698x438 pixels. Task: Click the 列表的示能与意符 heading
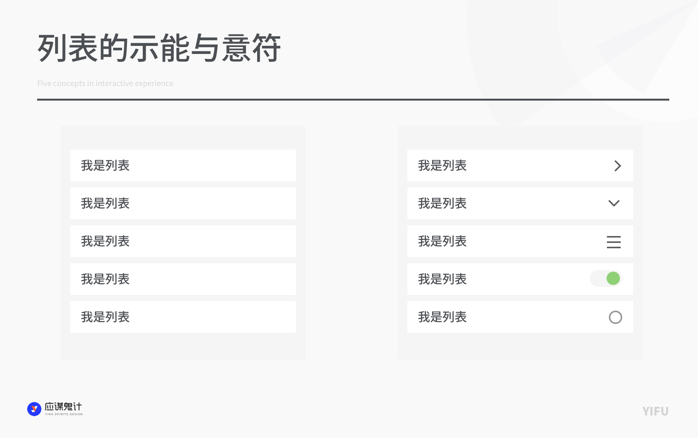[159, 48]
